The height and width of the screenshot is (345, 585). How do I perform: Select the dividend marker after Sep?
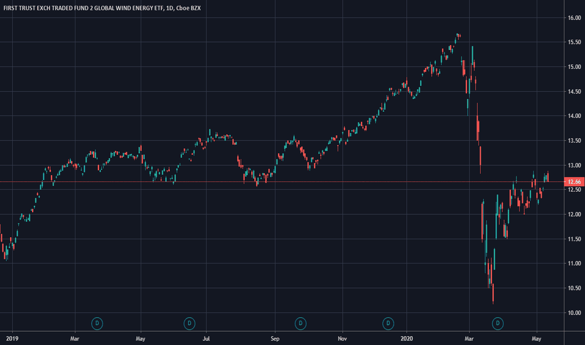[301, 324]
